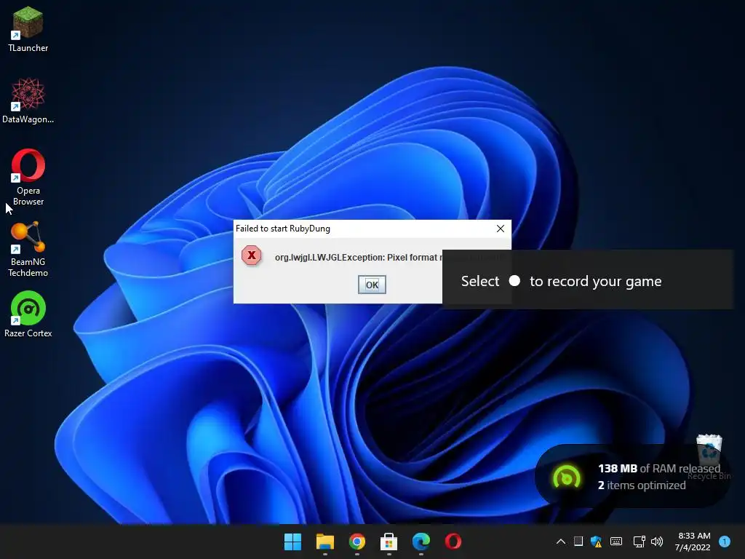Open the touch keyboard tray icon
This screenshot has height=559, width=745.
(615, 541)
